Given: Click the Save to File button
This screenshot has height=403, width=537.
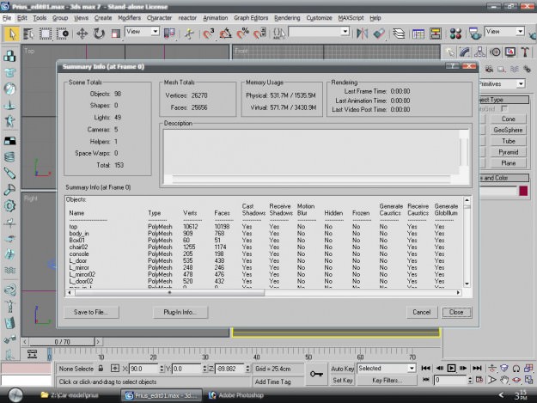Looking at the screenshot, I should [x=91, y=312].
